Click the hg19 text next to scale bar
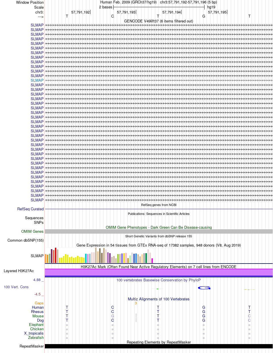273x353 pixels. 211,7
